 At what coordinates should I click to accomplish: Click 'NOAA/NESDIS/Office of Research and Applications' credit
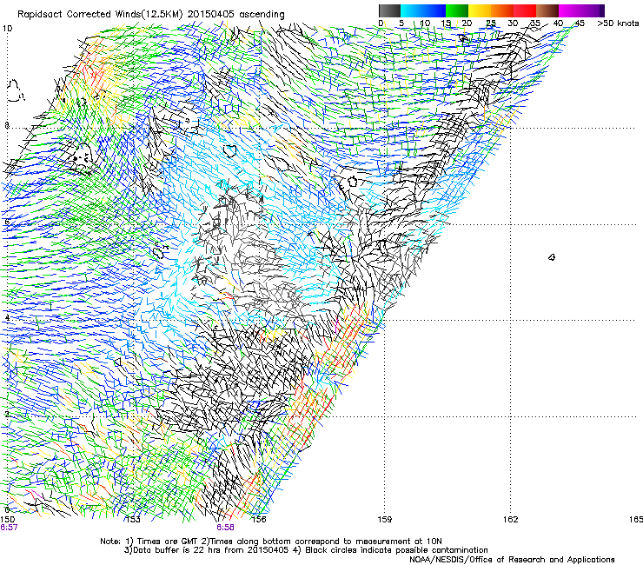(512, 560)
